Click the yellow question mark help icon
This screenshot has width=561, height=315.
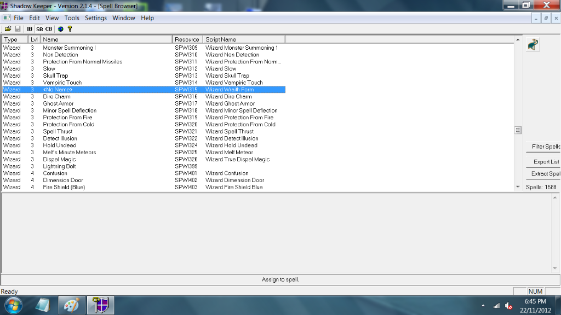tap(70, 29)
